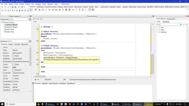Screen dimensions: 189x106
Task: Expand the Uses node in Code Explorer
Action: (157, 27)
